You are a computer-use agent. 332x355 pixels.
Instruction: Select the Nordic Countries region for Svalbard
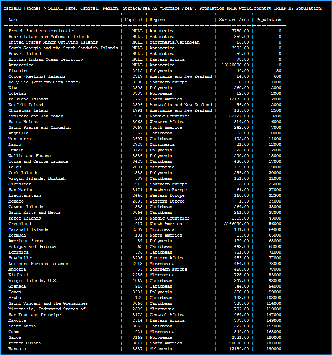[170, 116]
